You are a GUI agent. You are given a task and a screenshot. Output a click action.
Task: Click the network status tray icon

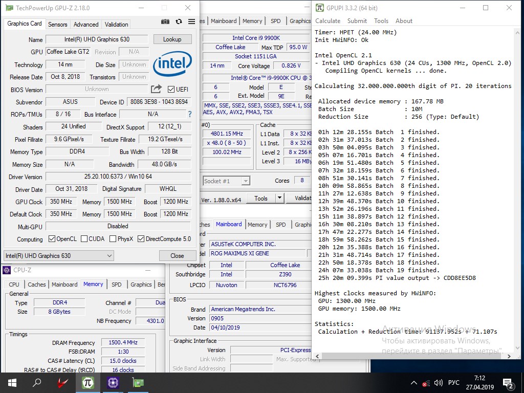point(426,383)
